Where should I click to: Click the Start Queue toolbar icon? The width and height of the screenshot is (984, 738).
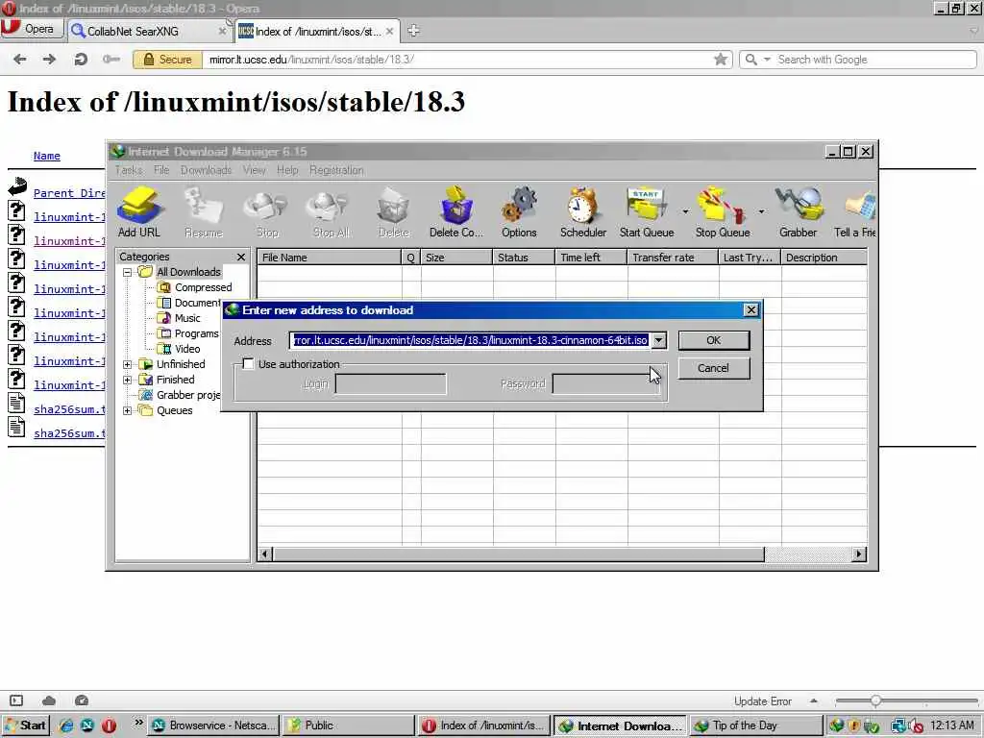(x=647, y=212)
